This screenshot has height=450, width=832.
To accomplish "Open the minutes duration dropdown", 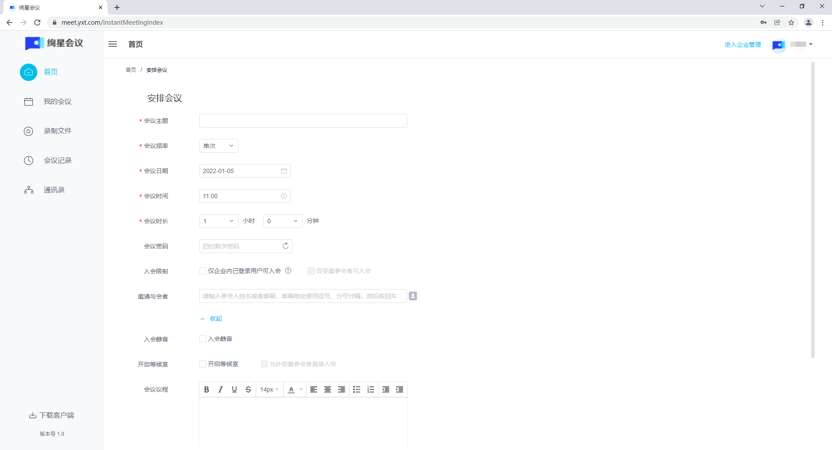I will [x=283, y=221].
